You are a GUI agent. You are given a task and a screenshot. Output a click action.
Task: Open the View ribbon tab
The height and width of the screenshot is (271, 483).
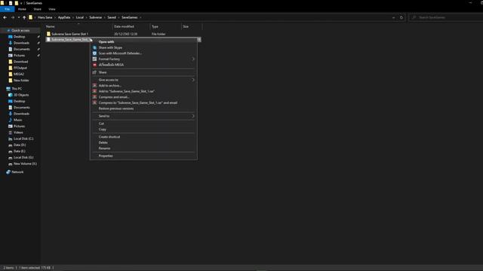tap(52, 9)
